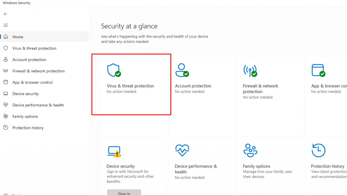Image resolution: width=347 pixels, height=195 pixels.
Task: Open the Protection history tile title
Action: tap(328, 166)
